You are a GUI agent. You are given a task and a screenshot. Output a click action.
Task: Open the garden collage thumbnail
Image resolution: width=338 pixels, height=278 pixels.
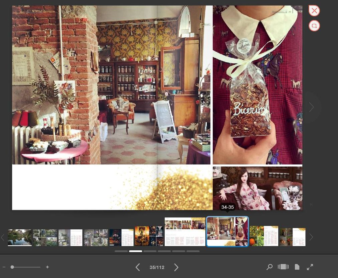(45, 238)
